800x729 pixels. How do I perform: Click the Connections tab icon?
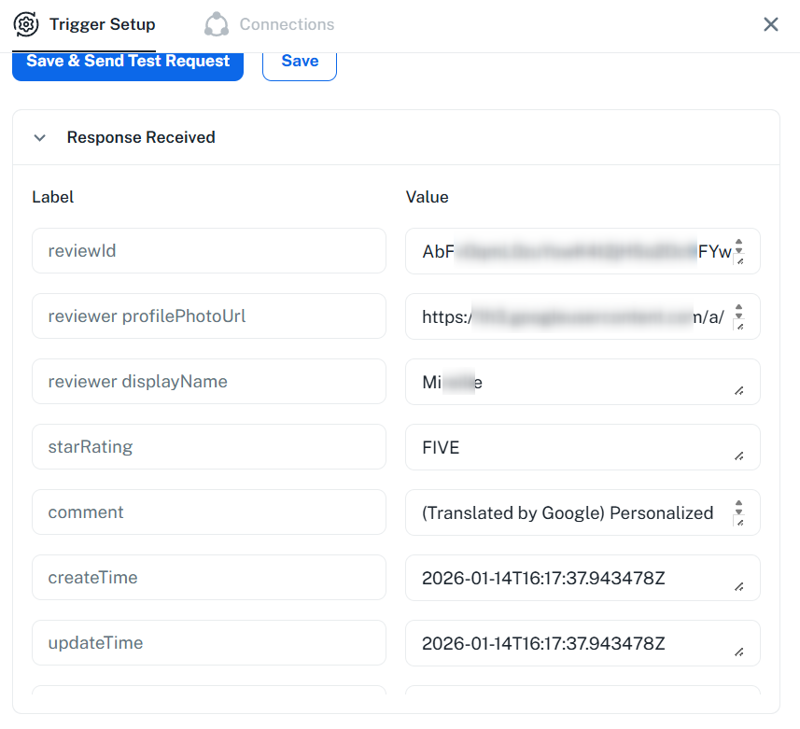tap(217, 24)
